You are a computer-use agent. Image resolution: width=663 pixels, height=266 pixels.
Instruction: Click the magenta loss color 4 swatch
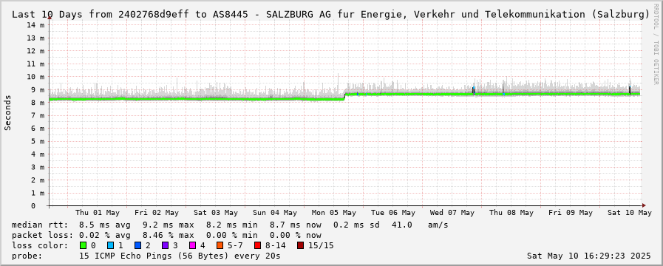(192, 245)
